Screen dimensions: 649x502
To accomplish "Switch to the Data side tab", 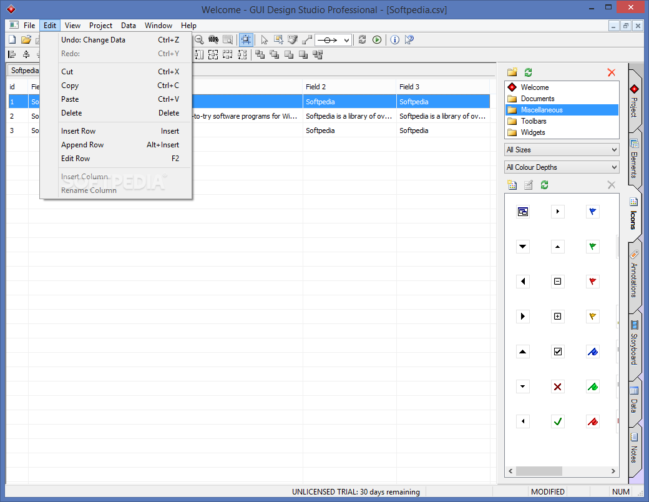I will click(x=634, y=400).
